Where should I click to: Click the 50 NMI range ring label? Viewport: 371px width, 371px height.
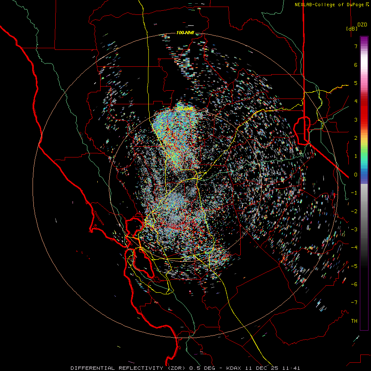click(x=185, y=109)
